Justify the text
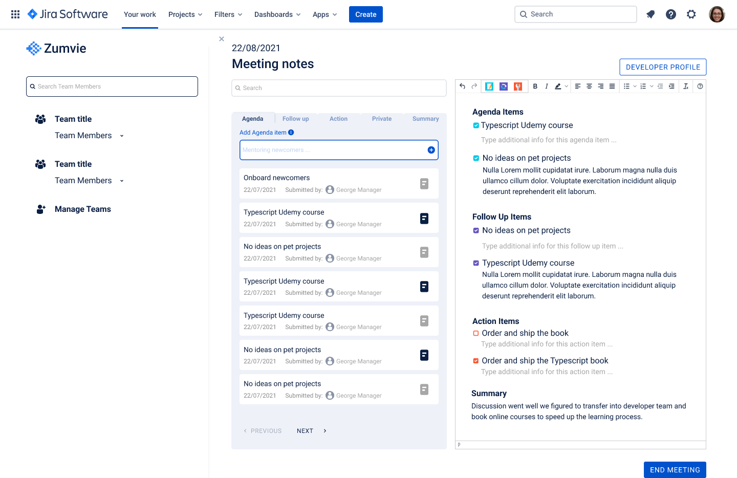 (612, 86)
